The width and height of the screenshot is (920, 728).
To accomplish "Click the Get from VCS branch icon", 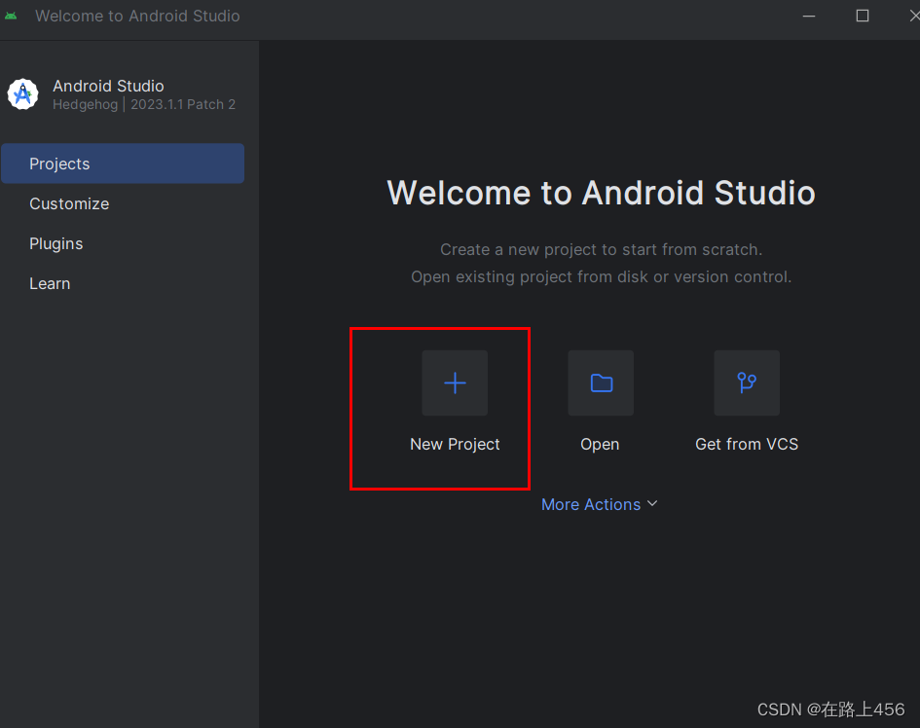I will 746,382.
